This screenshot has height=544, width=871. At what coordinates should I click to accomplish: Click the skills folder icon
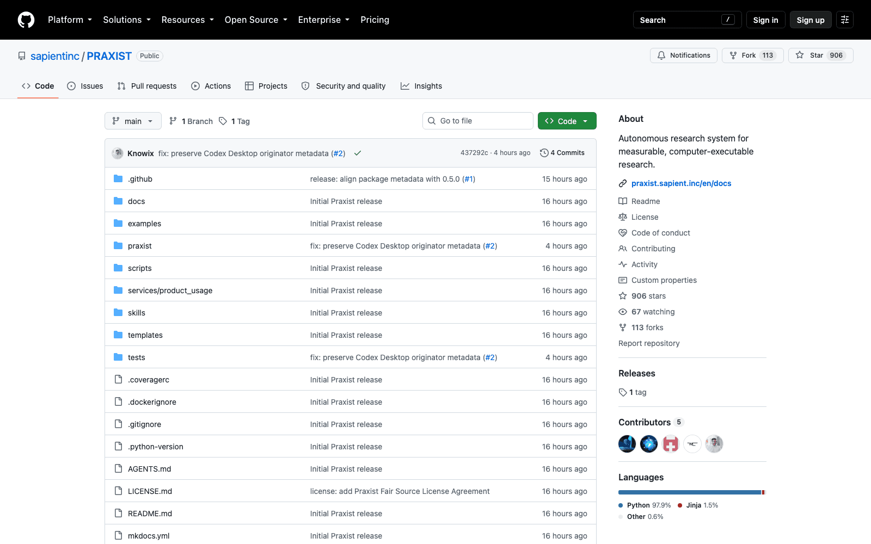[118, 312]
